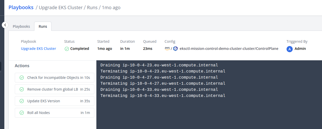Click the green Completed status check icon
Image resolution: width=322 pixels, height=129 pixels.
tap(67, 49)
